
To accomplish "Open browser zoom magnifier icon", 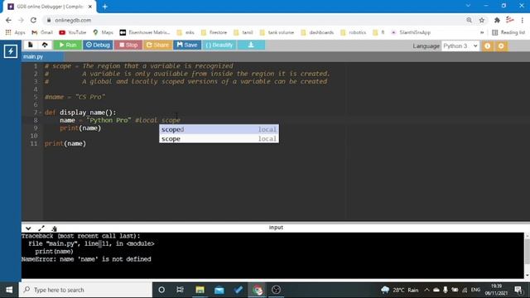I will (470, 20).
